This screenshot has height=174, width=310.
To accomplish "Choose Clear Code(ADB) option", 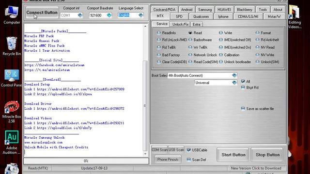I will [171, 62].
